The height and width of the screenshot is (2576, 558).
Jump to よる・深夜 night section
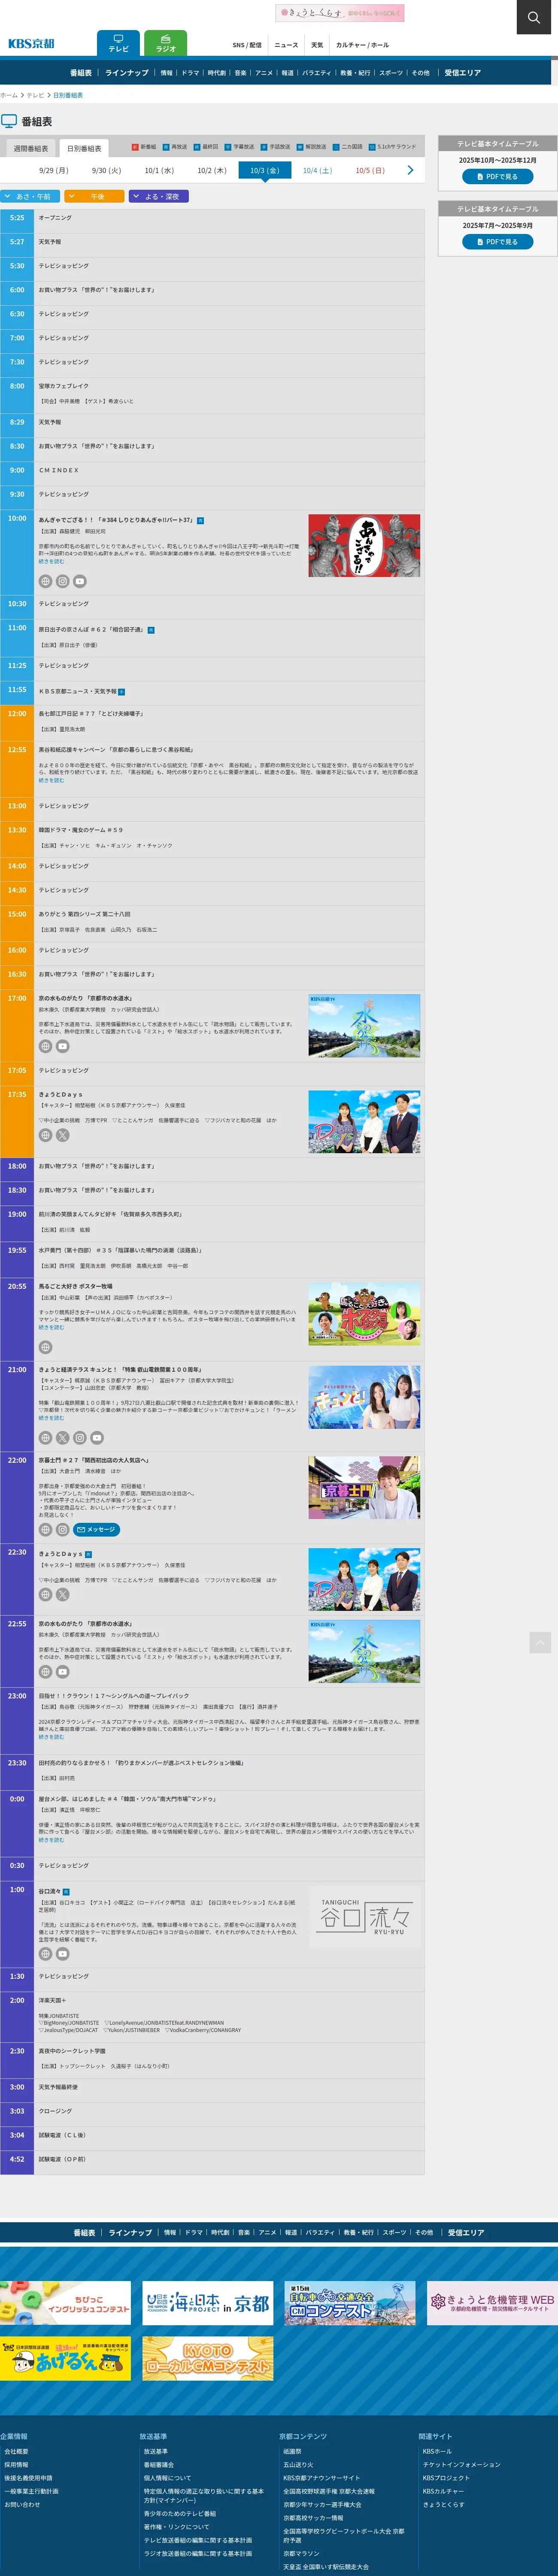[x=159, y=196]
